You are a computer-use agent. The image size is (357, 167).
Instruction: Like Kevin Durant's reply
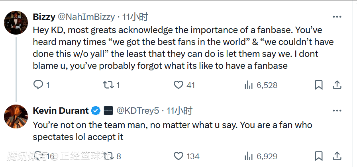tap(178, 156)
